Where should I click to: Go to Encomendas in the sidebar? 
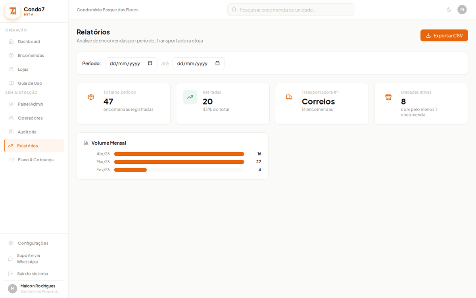[31, 55]
